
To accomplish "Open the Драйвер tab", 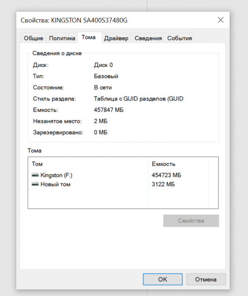I will tap(116, 38).
